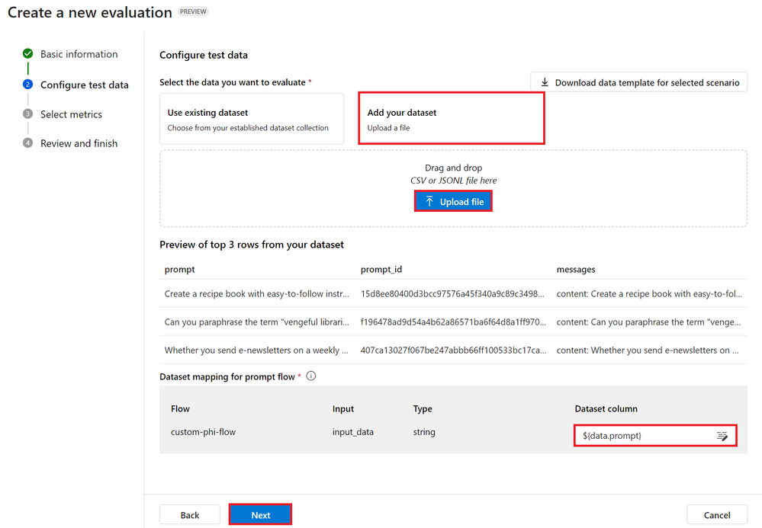Click the step 3 circle icon
The height and width of the screenshot is (528, 762).
click(27, 114)
